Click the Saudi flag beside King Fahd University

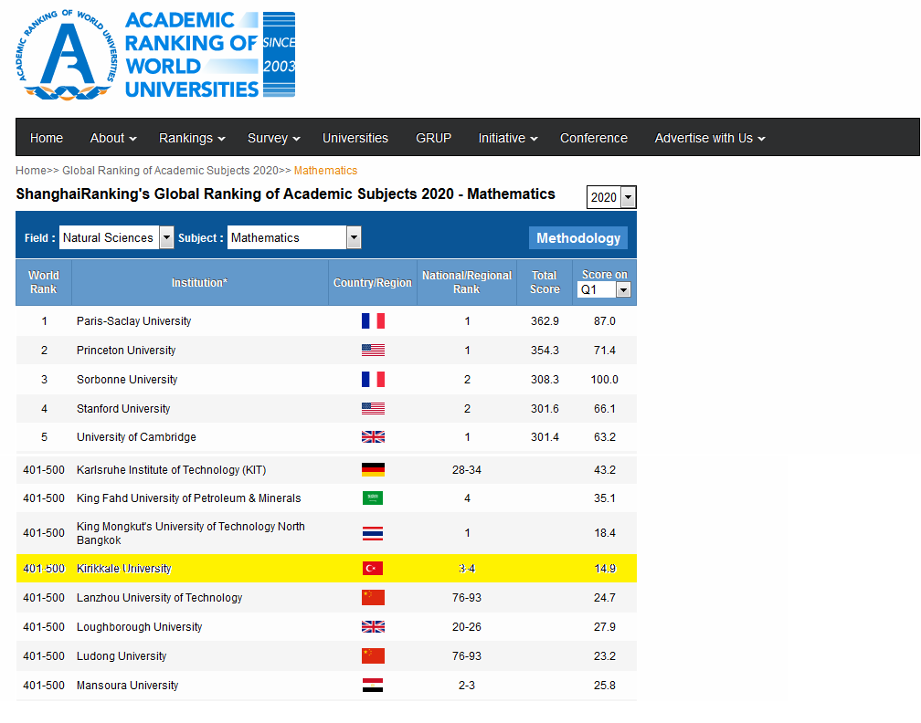pos(373,498)
